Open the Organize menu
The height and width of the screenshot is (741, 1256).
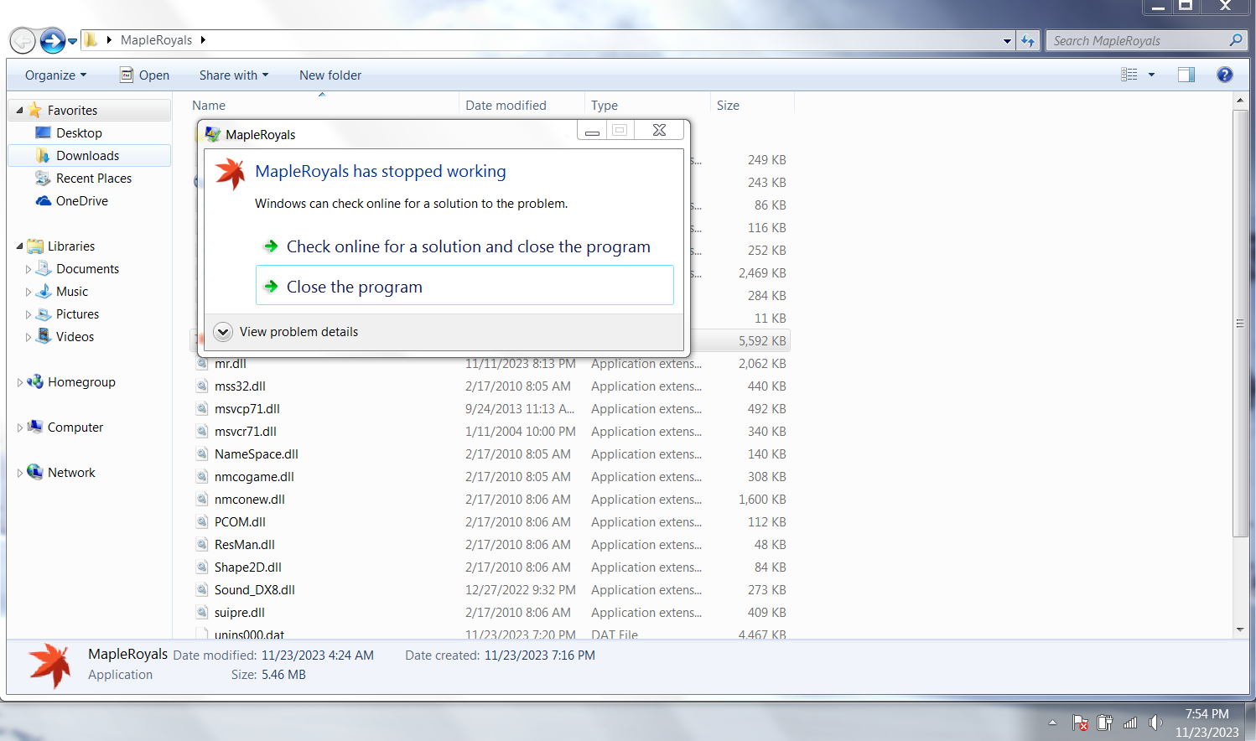(55, 75)
